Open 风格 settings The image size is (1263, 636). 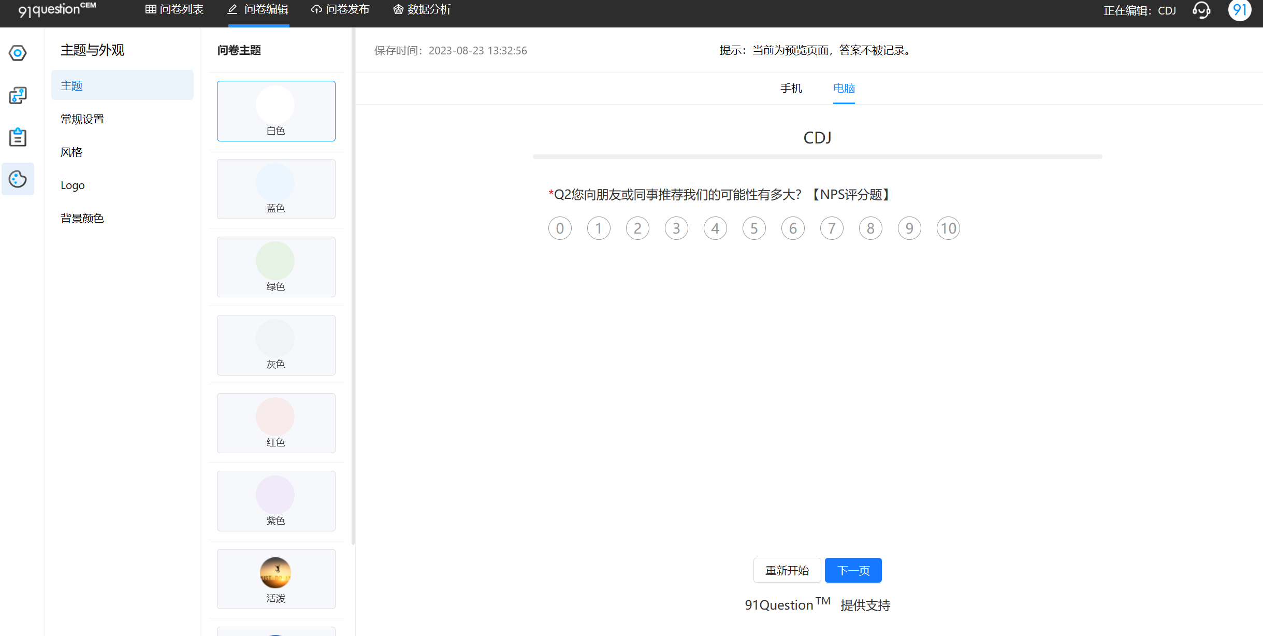point(71,152)
